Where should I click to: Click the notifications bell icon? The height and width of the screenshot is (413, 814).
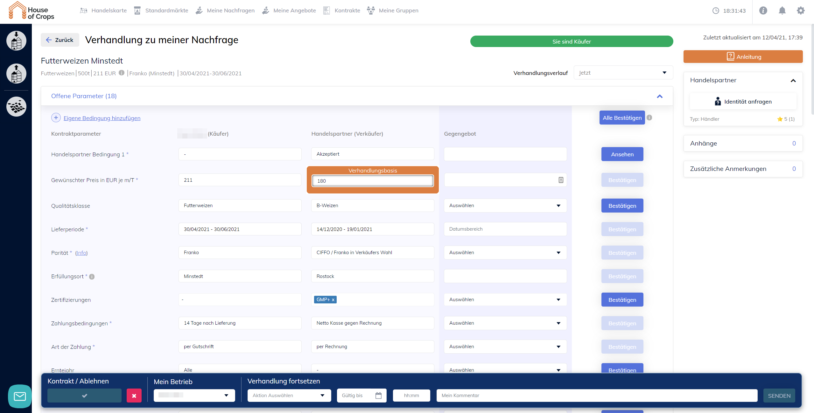(782, 10)
